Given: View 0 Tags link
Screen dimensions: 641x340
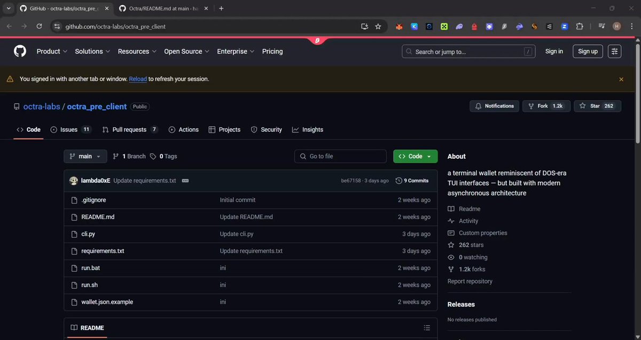Looking at the screenshot, I should coord(163,156).
